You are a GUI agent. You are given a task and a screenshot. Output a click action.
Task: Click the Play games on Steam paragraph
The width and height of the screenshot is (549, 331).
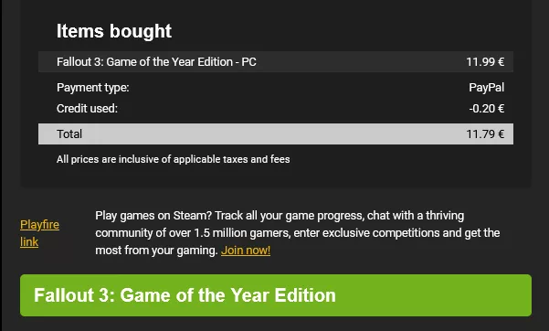pos(298,233)
